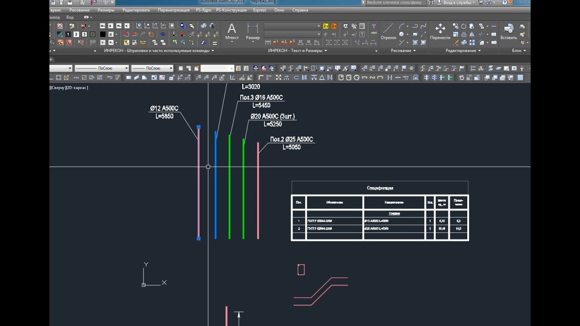Run the ABC spell check tool
Viewport: 580px width, 326px height.
coord(374,34)
